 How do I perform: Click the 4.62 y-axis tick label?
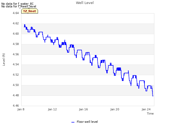[16, 24]
